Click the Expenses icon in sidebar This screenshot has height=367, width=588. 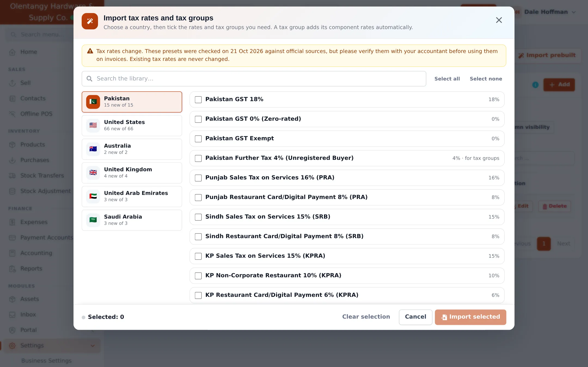click(x=12, y=222)
